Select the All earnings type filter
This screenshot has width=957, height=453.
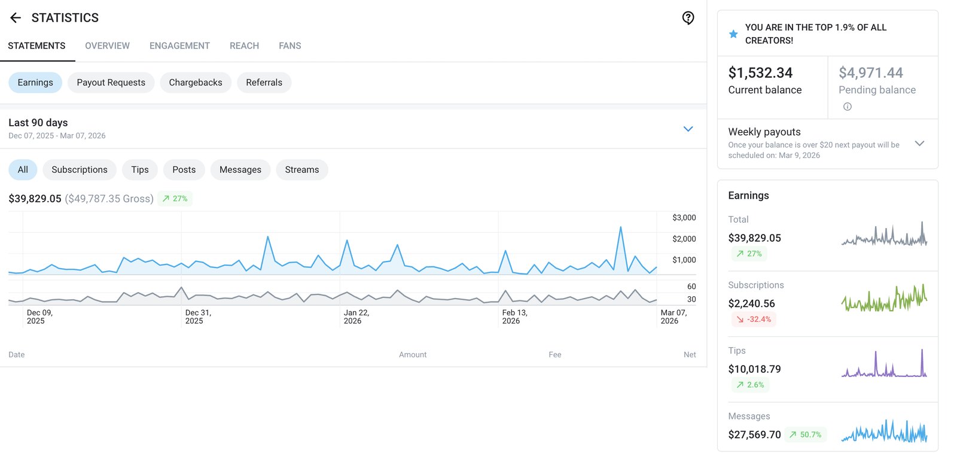click(x=23, y=170)
